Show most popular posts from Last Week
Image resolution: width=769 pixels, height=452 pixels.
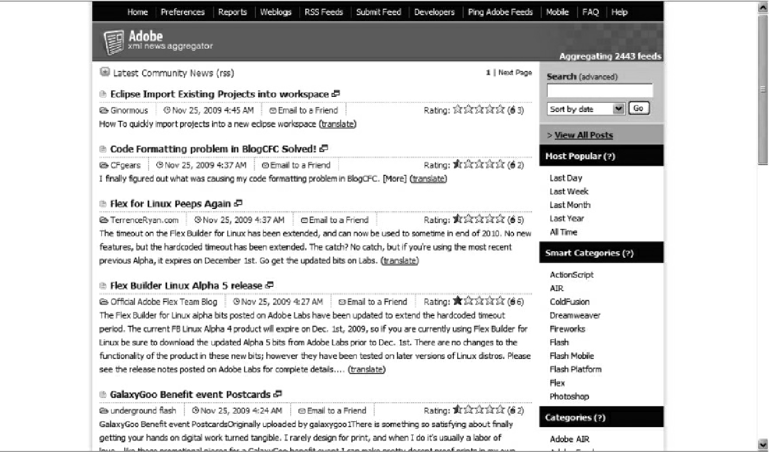569,192
